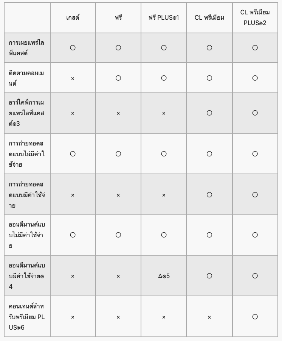Screen dimensions: 282x341
Task: Select the CL พรีเมียม PLUS※2 header
Action: pyautogui.click(x=255, y=18)
